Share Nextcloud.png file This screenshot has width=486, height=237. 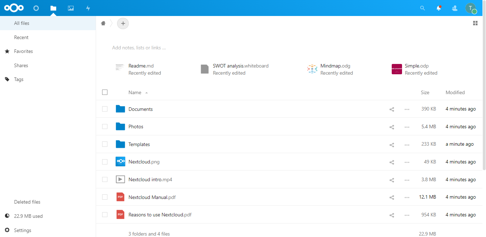[x=392, y=162]
